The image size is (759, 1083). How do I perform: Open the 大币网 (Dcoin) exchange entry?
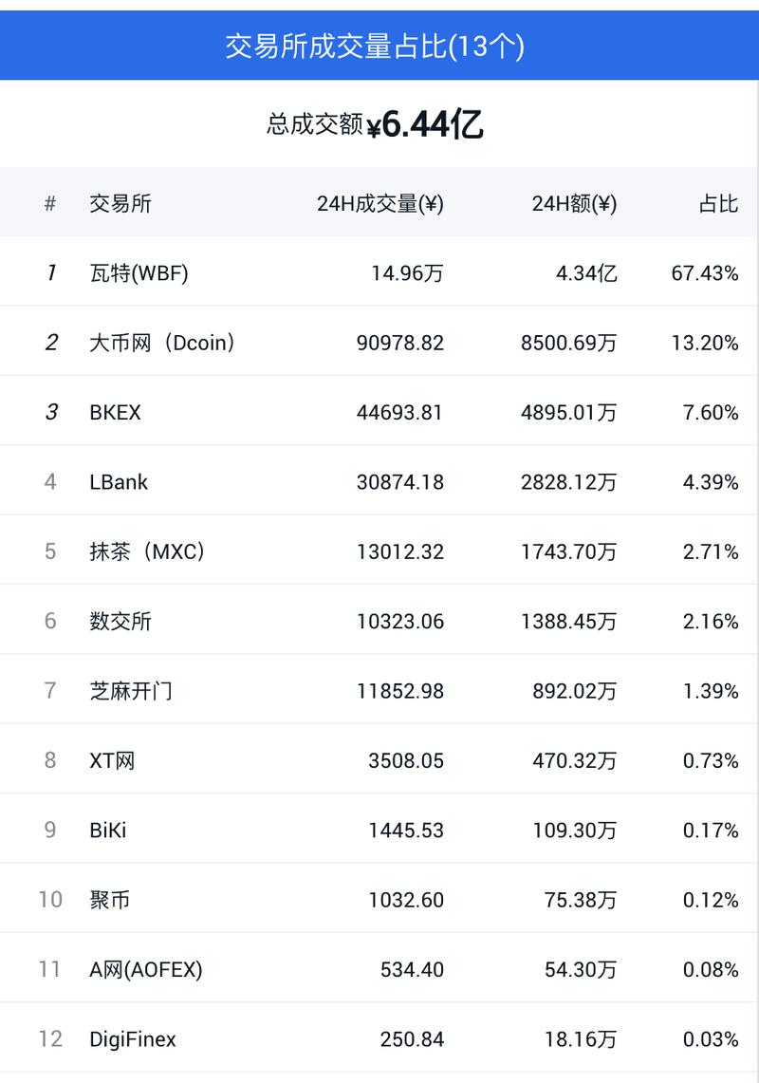(161, 343)
